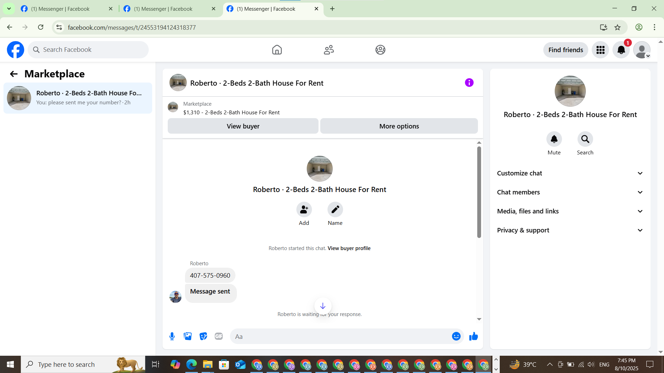Open the emoji picker in message box
The image size is (664, 373).
456,336
